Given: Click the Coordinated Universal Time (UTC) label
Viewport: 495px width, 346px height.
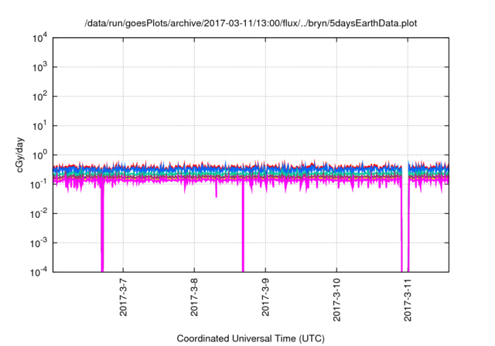Looking at the screenshot, I should [251, 338].
